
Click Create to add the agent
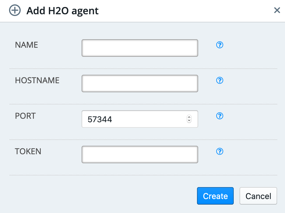pos(215,196)
